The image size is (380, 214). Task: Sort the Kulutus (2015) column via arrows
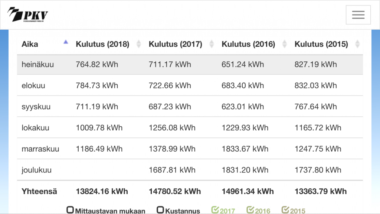click(x=357, y=44)
